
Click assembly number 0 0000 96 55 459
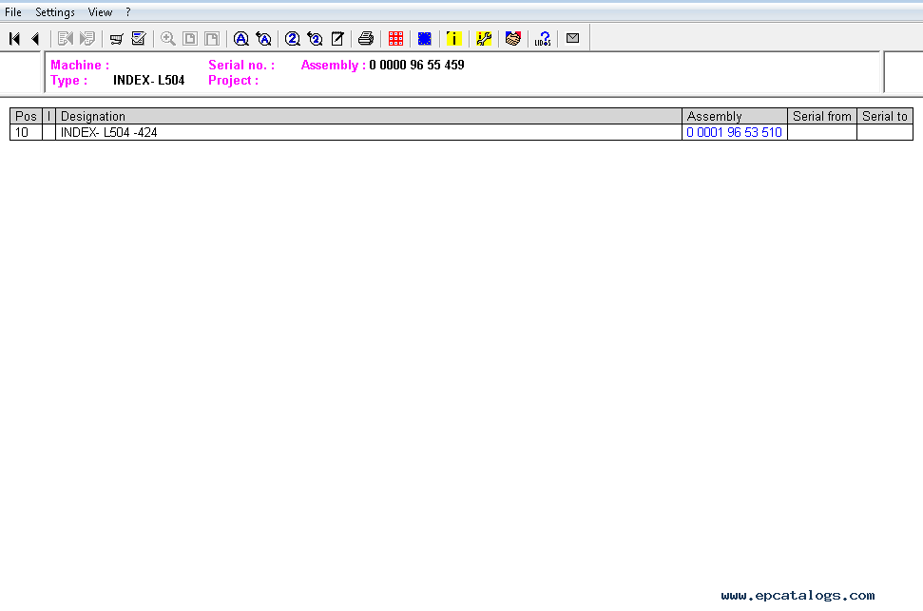coord(416,65)
